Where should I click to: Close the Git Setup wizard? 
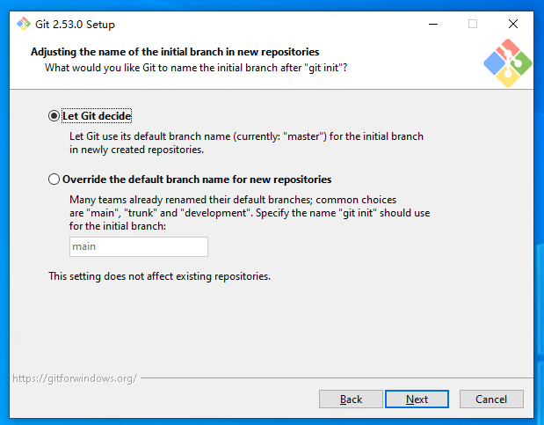[513, 25]
